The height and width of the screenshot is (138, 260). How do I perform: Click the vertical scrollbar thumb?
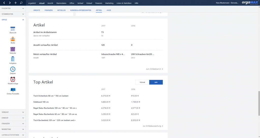point(259,103)
